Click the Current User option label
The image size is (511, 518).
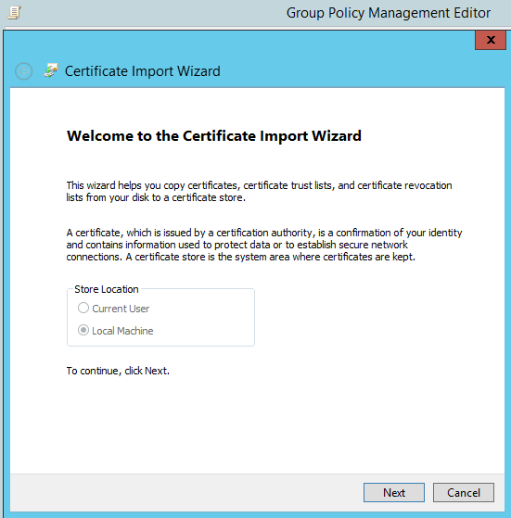[x=121, y=309]
